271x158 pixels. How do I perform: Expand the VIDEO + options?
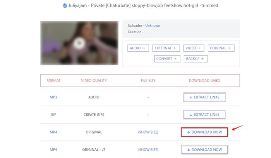coord(194,48)
